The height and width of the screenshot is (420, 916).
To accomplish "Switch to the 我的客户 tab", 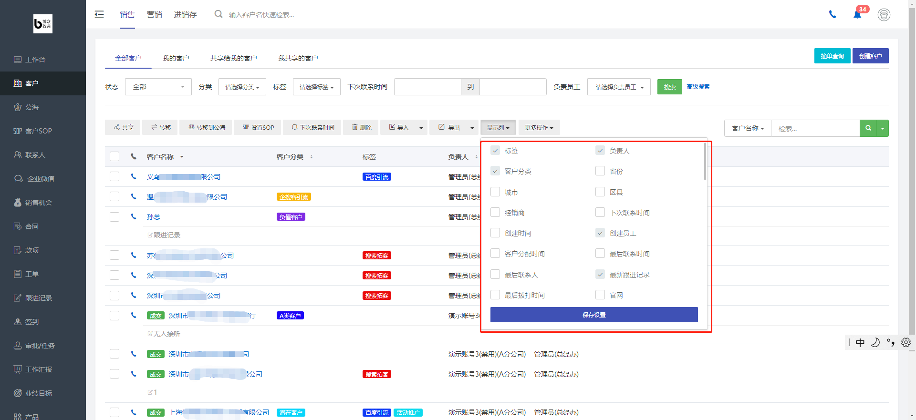I will [x=176, y=58].
